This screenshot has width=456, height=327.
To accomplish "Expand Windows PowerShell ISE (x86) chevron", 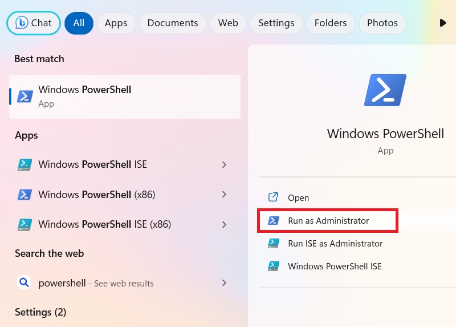I will coord(224,224).
